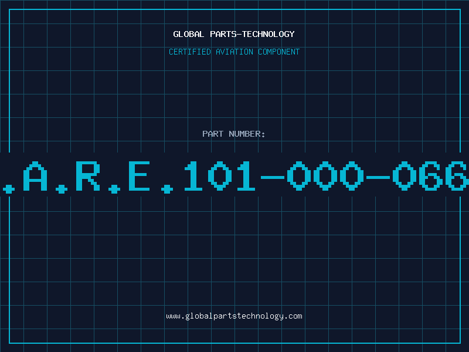469x352 pixels.
Task: Click the 'PART NUMBER:' label
Action: tap(234, 134)
